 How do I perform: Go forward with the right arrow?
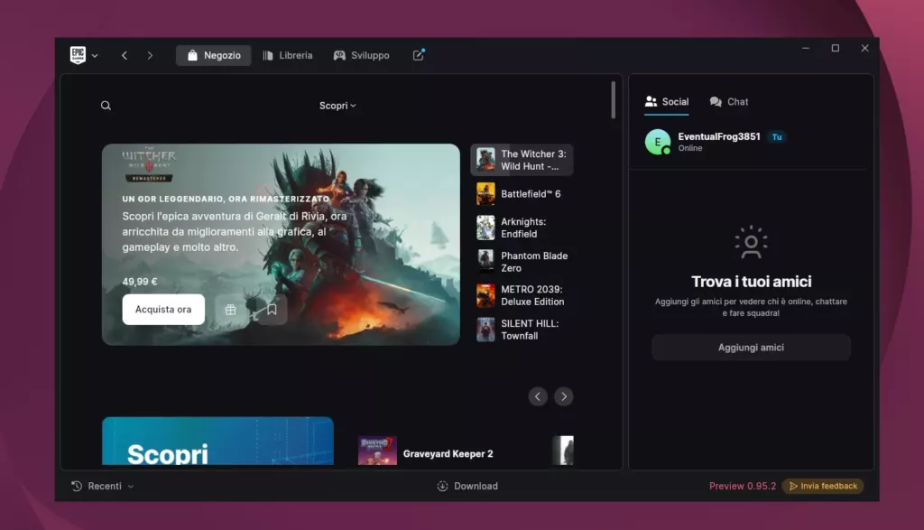pyautogui.click(x=151, y=55)
